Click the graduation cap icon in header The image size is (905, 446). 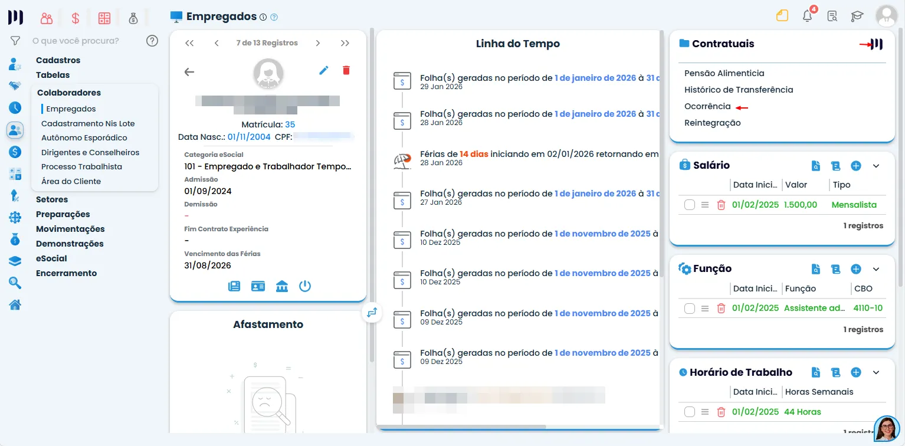point(857,17)
